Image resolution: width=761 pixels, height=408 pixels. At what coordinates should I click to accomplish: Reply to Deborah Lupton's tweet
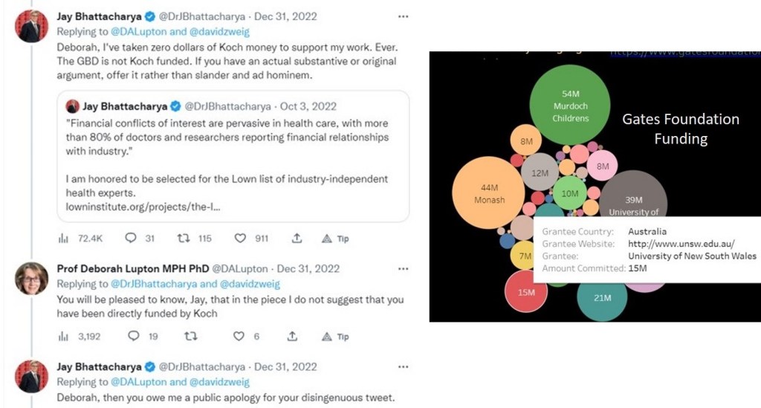point(133,336)
